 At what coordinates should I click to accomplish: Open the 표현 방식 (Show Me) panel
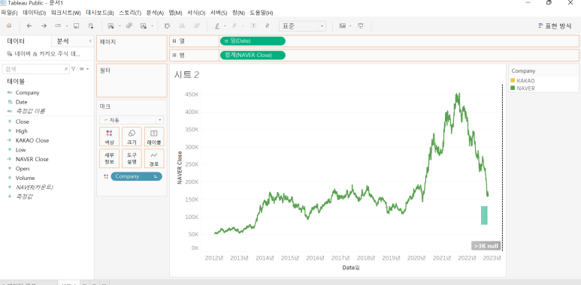coord(555,26)
